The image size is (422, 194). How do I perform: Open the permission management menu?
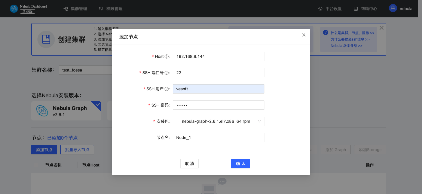click(111, 9)
